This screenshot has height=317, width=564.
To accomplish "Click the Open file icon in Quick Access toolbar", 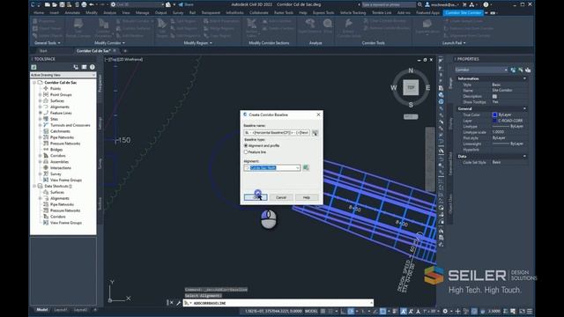I will click(55, 4).
